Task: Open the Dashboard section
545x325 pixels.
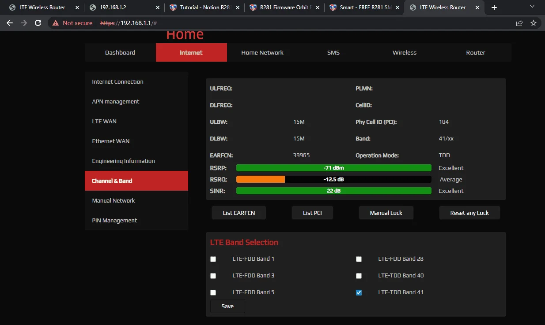Action: pyautogui.click(x=120, y=52)
